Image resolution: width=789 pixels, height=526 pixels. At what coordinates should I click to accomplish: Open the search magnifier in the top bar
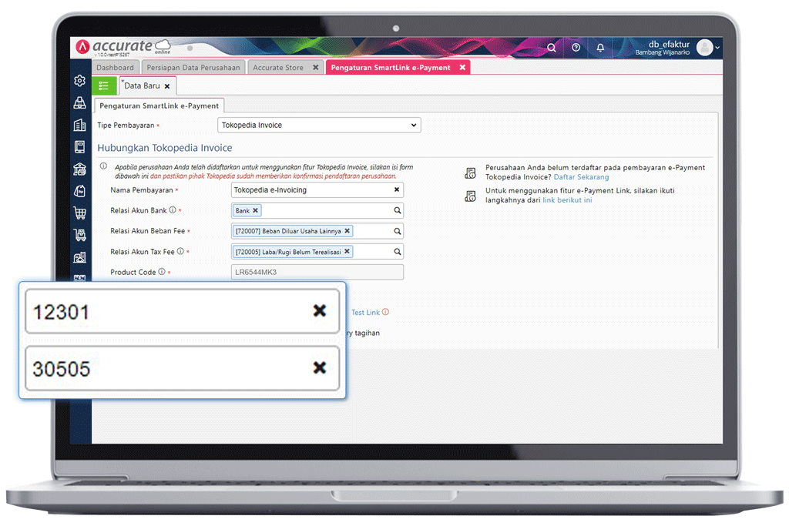[552, 47]
